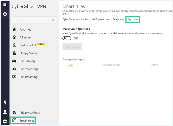The image size is (173, 126).
Task: Click the CyberGhost ghost logo icon
Action: click(5, 14)
